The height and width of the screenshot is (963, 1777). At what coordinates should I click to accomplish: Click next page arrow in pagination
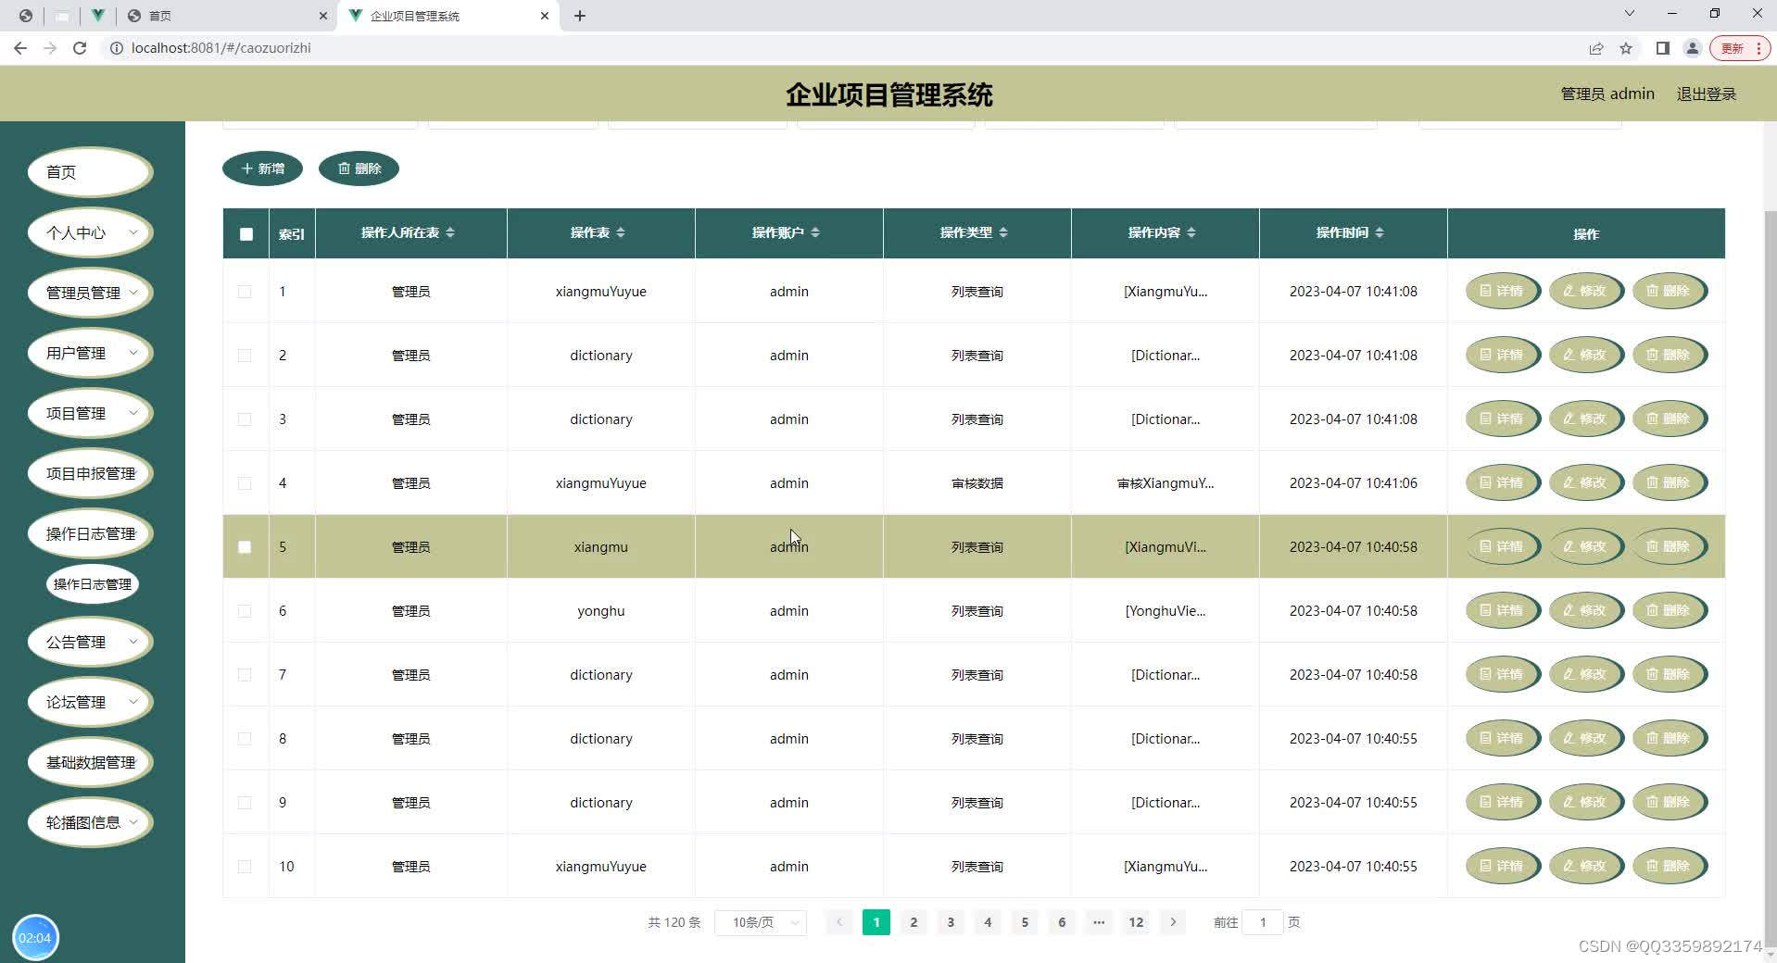pyautogui.click(x=1173, y=922)
